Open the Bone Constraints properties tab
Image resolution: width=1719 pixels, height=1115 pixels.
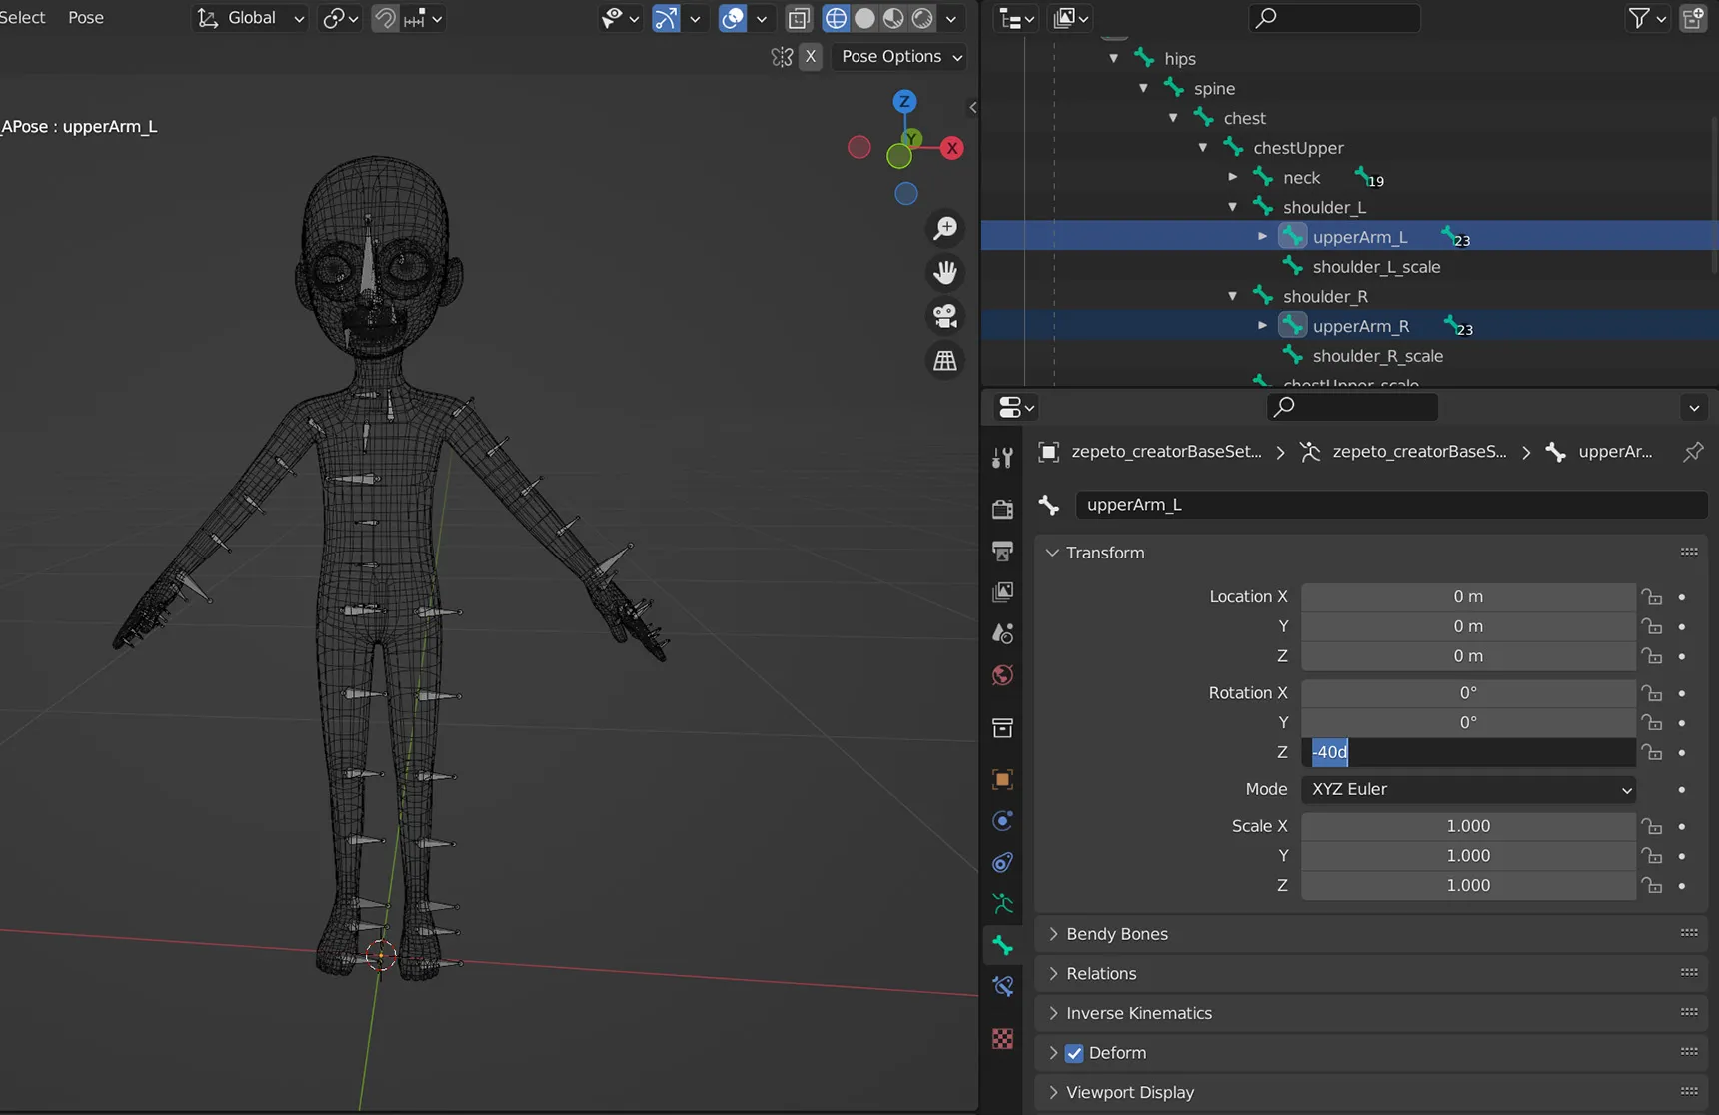(x=1002, y=987)
